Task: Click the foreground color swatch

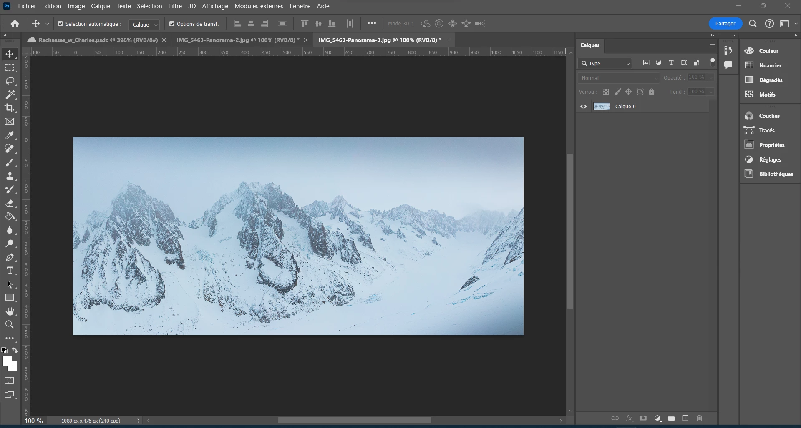Action: click(7, 361)
